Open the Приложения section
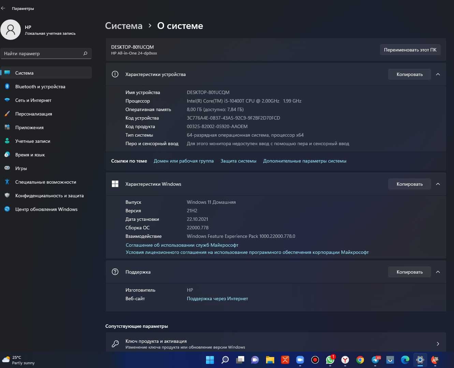The height and width of the screenshot is (368, 454). point(46,127)
